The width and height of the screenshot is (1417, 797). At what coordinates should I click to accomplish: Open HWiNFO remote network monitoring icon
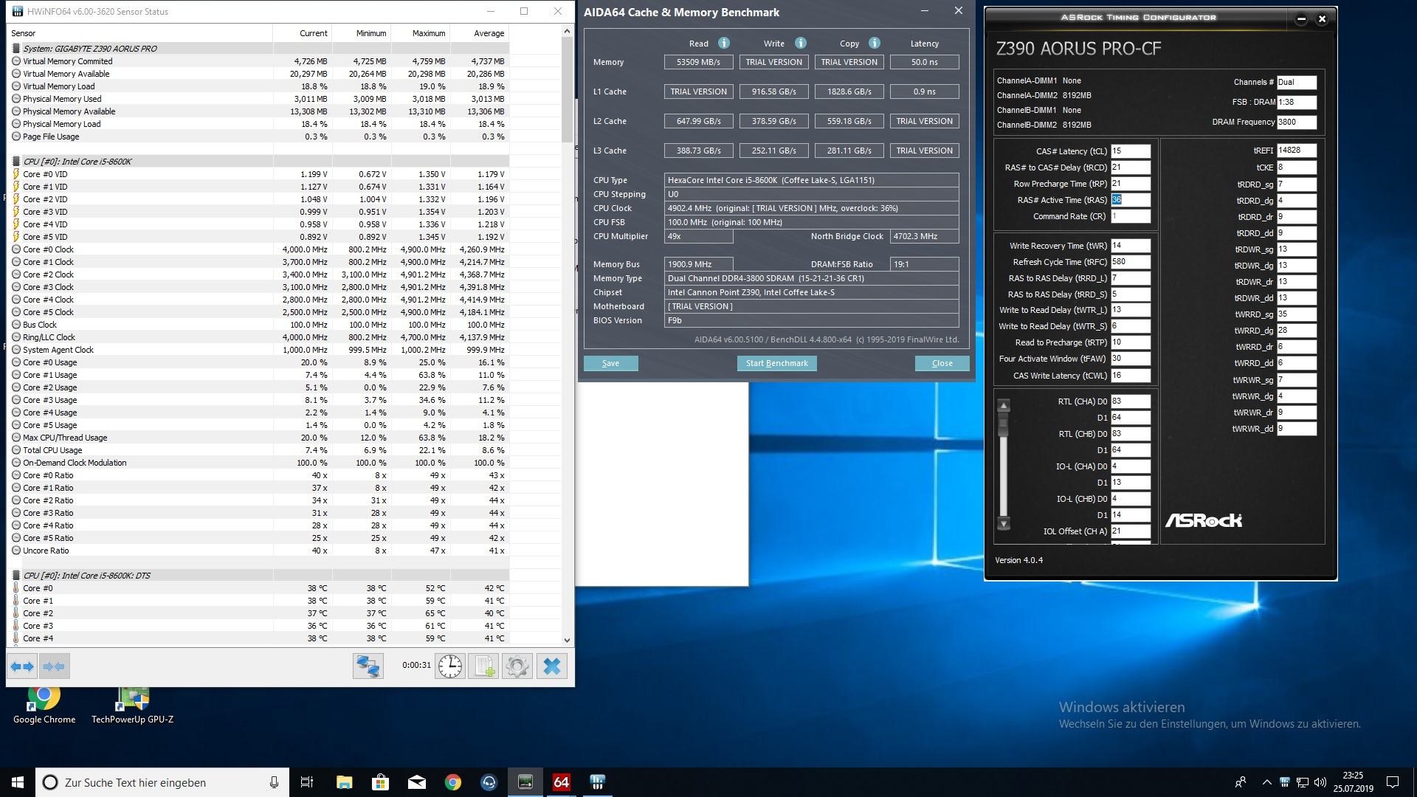[x=368, y=666]
